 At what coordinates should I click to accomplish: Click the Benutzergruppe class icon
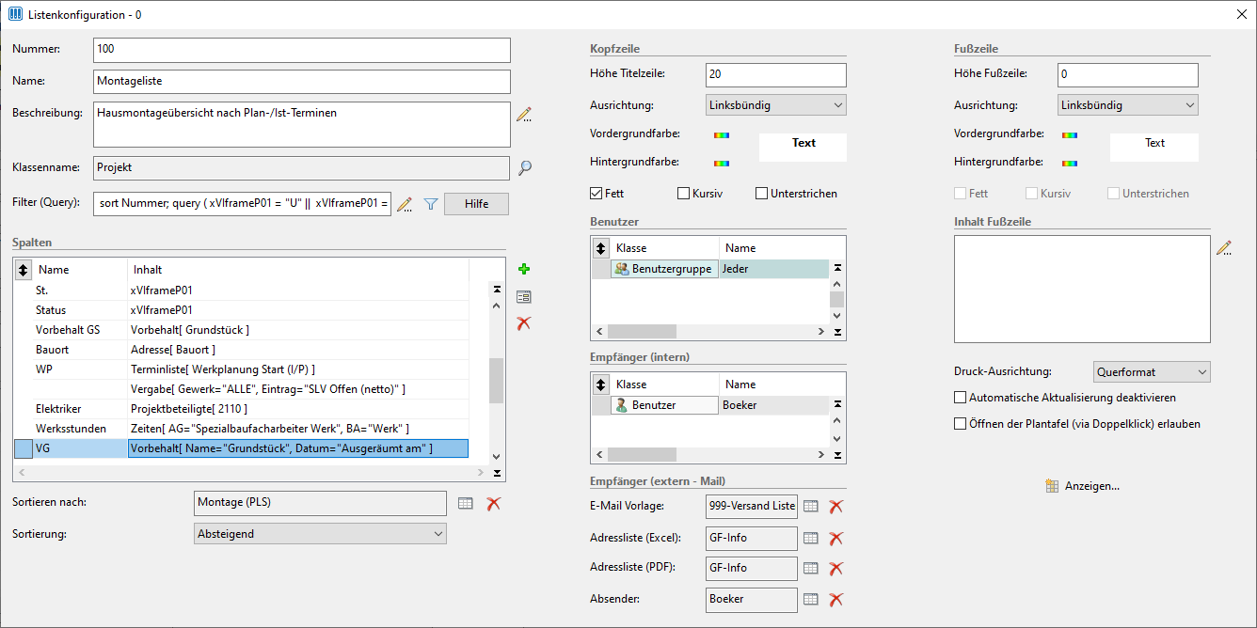pyautogui.click(x=621, y=269)
